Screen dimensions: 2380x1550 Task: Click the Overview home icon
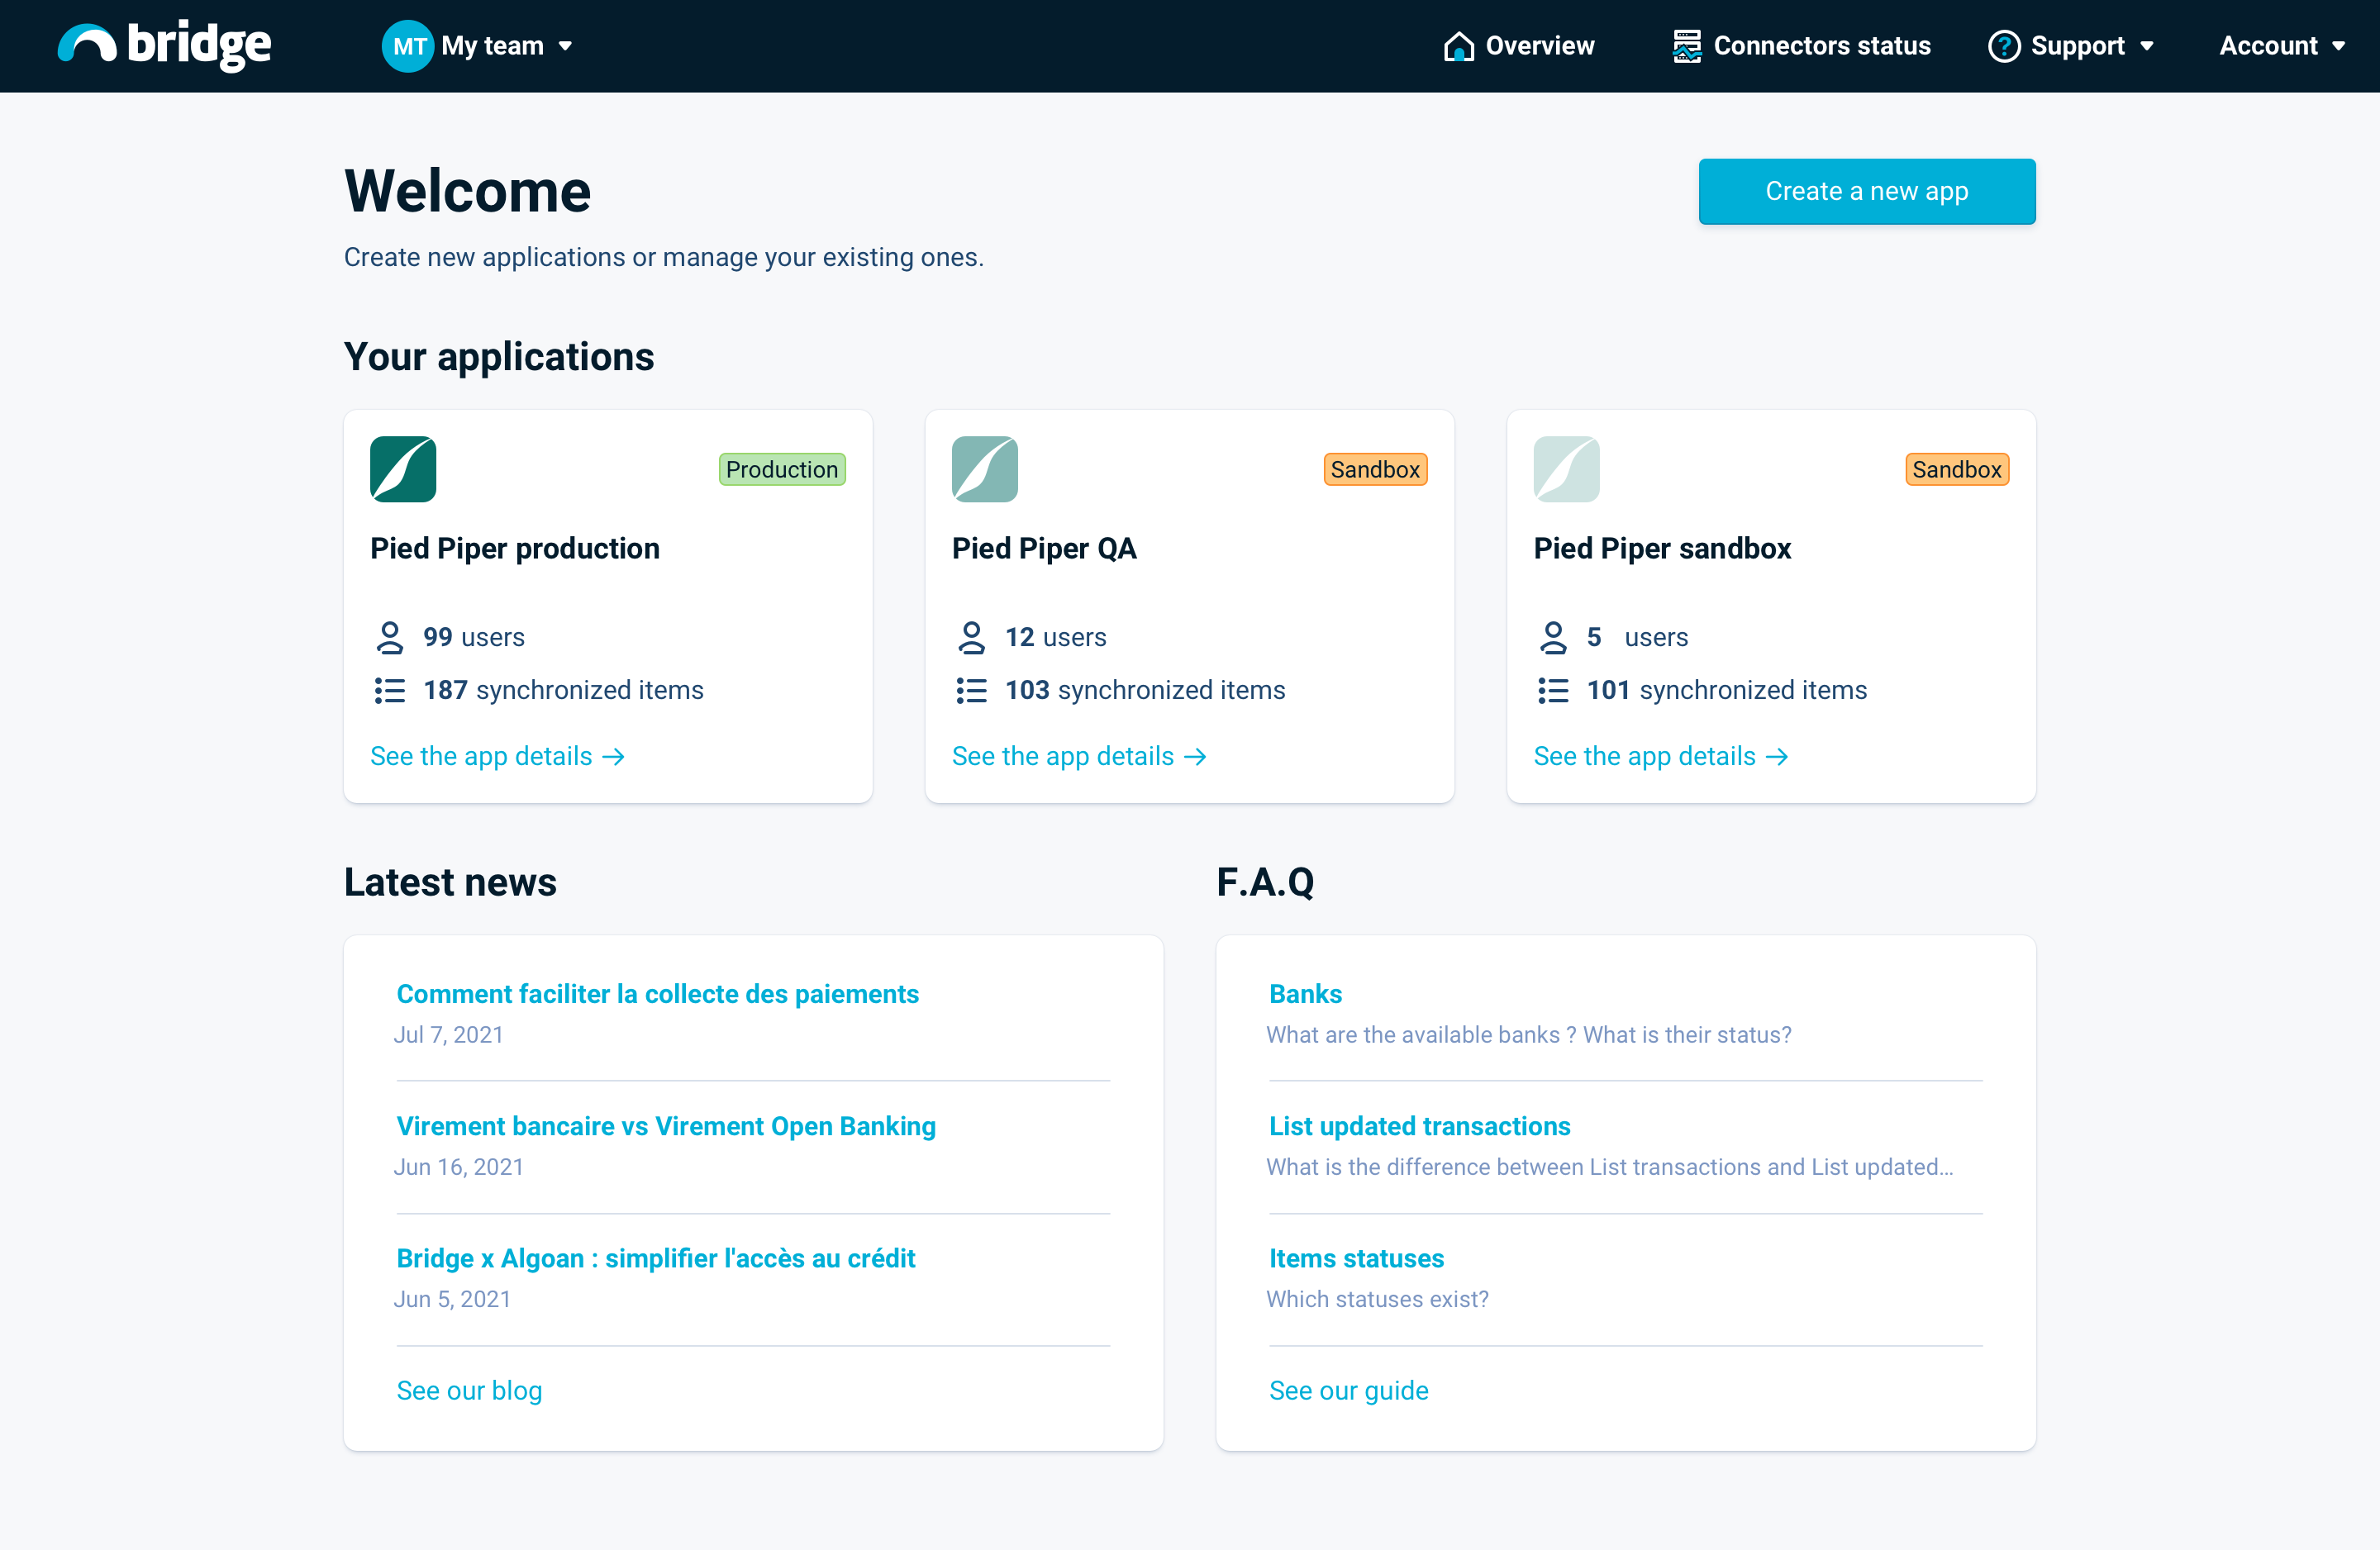tap(1458, 46)
